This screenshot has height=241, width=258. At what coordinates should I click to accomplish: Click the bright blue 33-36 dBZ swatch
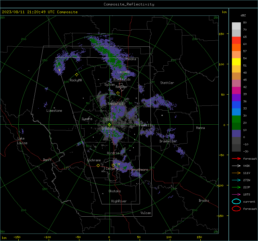point(236,105)
